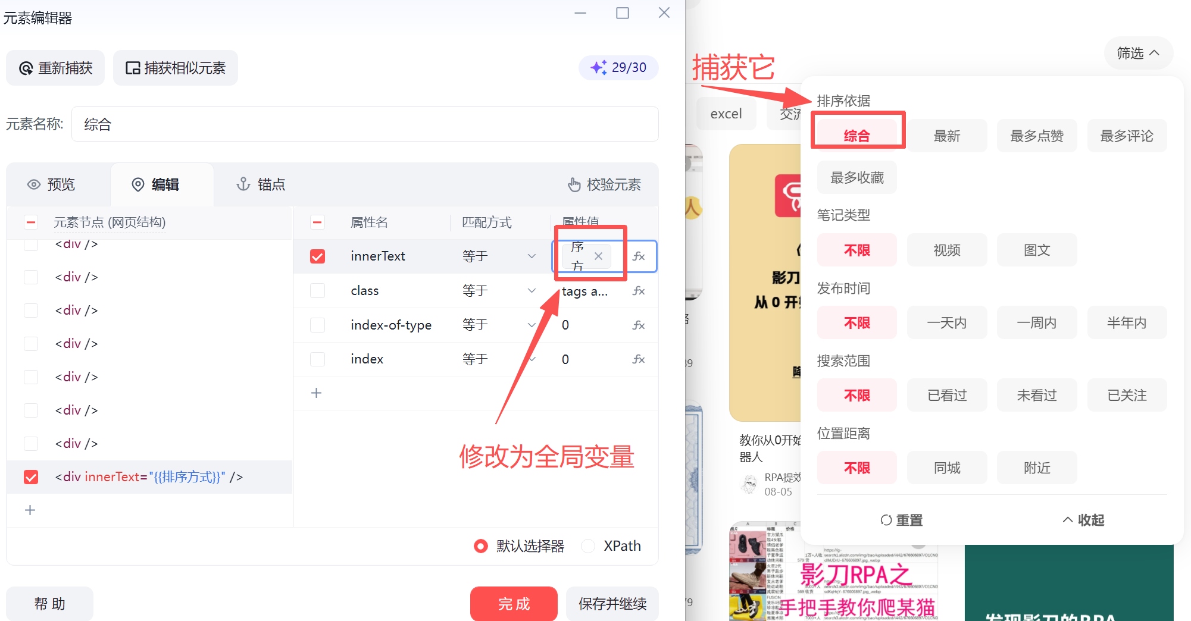The height and width of the screenshot is (621, 1191).
Task: Select 不限 under 笔记类型
Action: click(857, 250)
